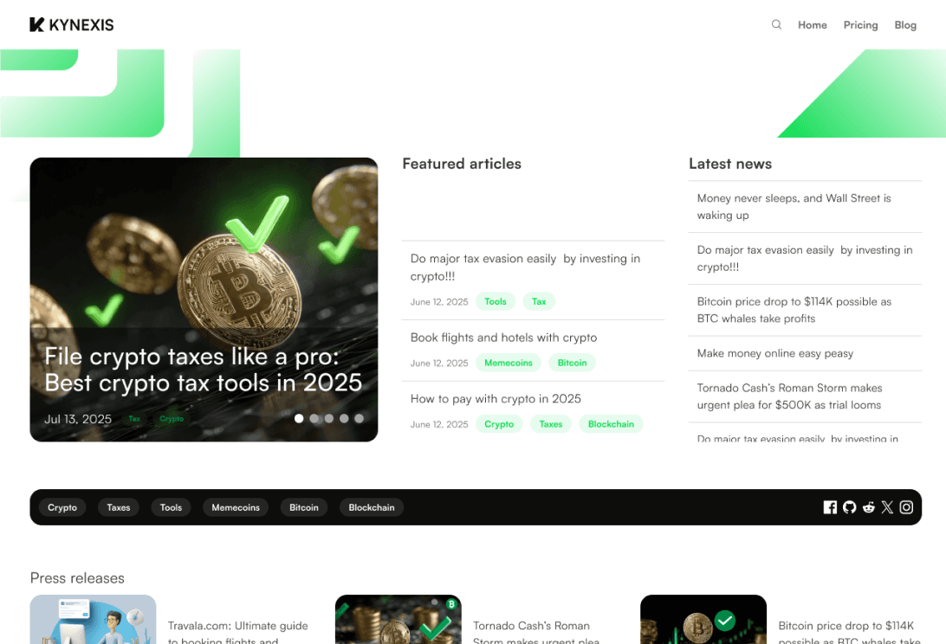Open the Tornado Cash press release thumbnail
Screen dimensions: 946x644
click(398, 619)
